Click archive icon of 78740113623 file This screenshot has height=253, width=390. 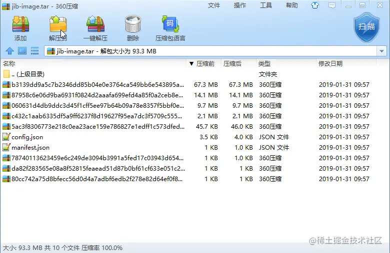pos(6,158)
